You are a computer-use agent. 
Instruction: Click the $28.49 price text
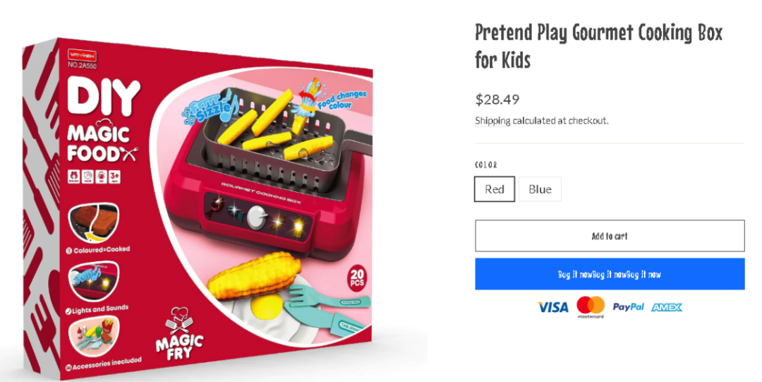point(497,100)
